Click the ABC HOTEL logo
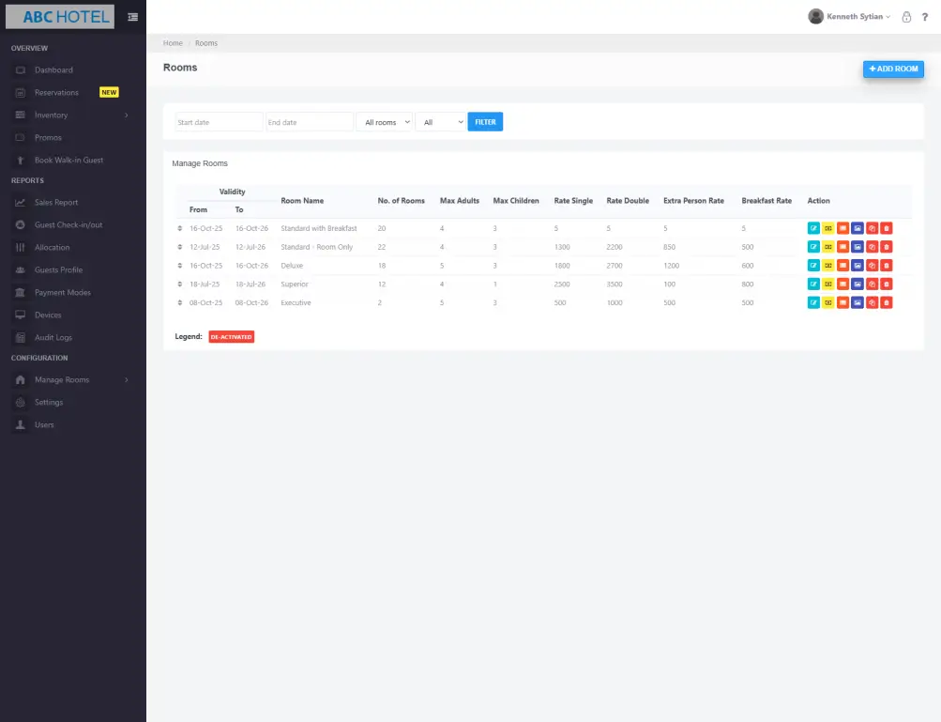This screenshot has width=941, height=722. (60, 17)
